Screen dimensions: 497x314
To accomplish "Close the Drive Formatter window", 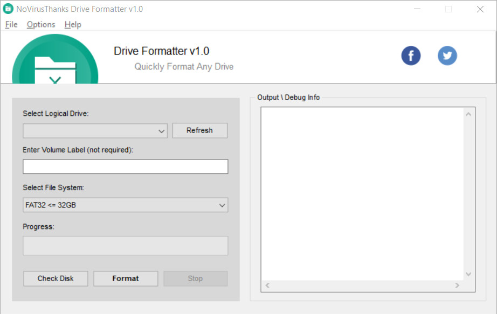I will coord(480,9).
